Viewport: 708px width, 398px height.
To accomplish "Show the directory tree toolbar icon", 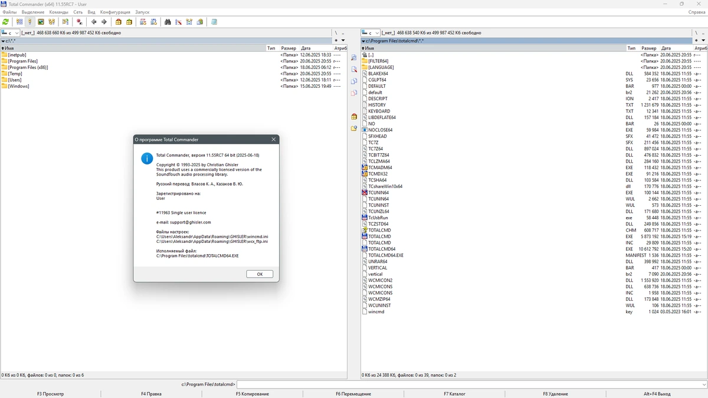I will coord(51,22).
